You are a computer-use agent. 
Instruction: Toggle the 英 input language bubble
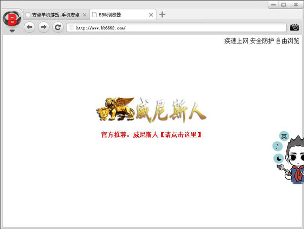(x=284, y=136)
